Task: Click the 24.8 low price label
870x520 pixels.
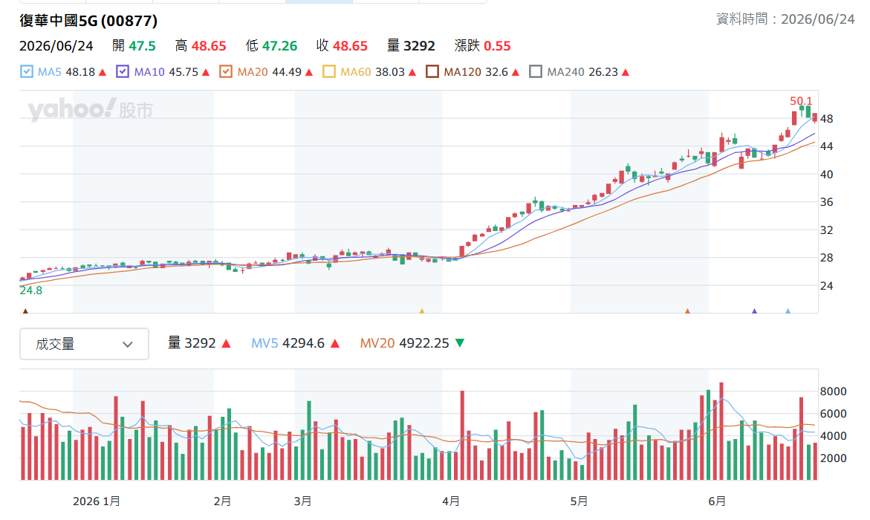Action: point(31,290)
